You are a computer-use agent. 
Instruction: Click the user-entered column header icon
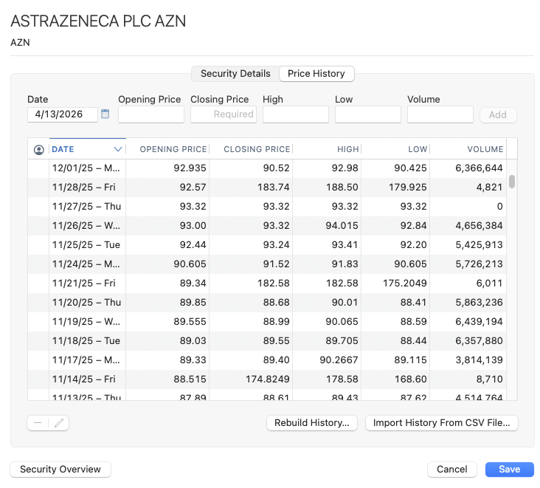point(39,150)
